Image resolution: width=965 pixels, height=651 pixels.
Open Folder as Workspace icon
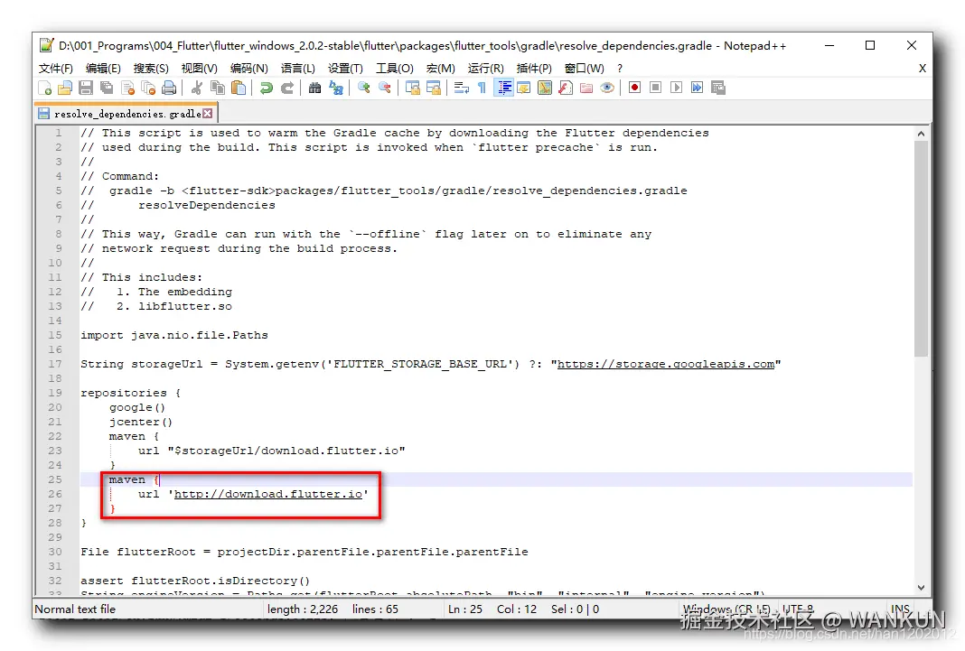(586, 88)
